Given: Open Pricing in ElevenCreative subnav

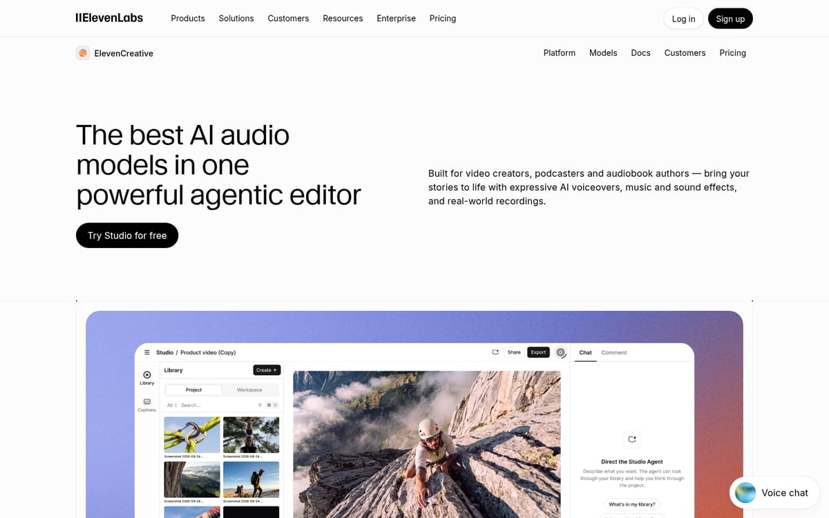Looking at the screenshot, I should [732, 53].
